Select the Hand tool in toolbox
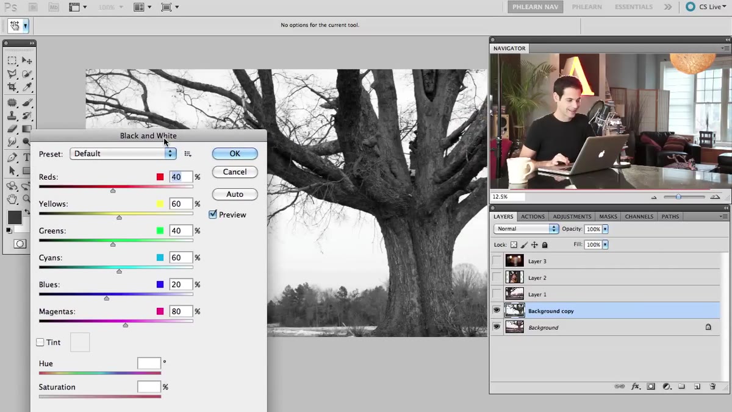 (x=12, y=199)
